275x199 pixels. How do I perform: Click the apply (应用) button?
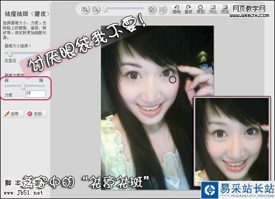tap(13, 114)
